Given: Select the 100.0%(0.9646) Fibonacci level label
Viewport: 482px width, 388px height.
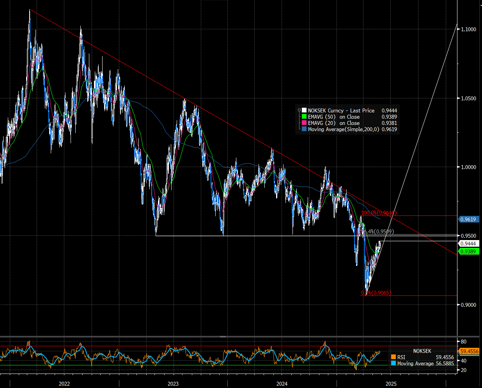Looking at the screenshot, I should point(379,213).
